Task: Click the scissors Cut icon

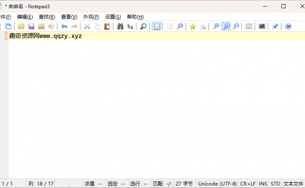Action: click(x=87, y=26)
